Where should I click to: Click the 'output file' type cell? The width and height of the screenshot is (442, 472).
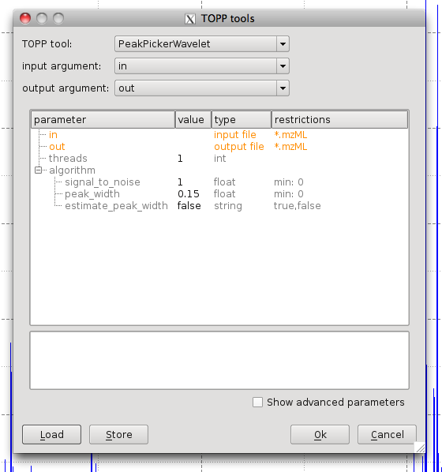point(239,147)
